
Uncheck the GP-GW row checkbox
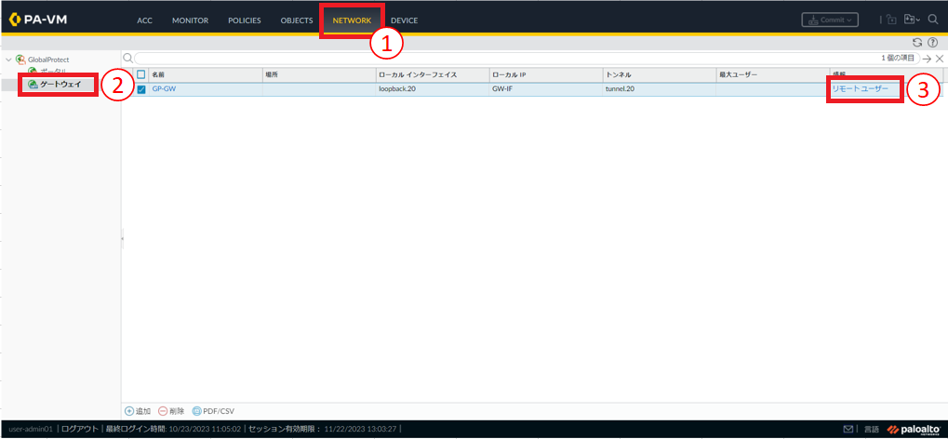tap(141, 89)
